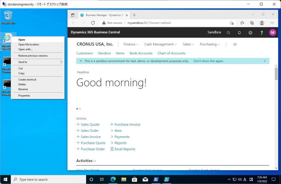281x184 pixels.
Task: Choose Open file location
Action: [x=38, y=44]
